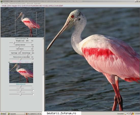140x115 pixels.
Task: Click the small preview with blue crosshair line
Action: pyautogui.click(x=21, y=73)
